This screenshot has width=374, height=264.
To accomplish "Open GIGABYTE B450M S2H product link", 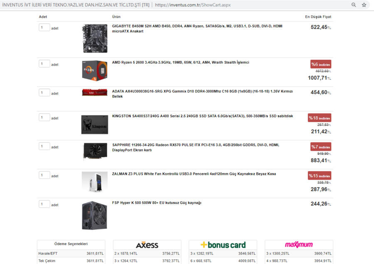I will (x=197, y=29).
